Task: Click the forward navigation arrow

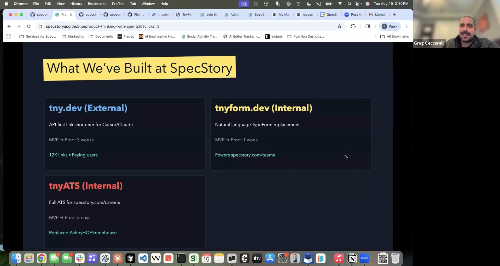Action: click(x=19, y=26)
